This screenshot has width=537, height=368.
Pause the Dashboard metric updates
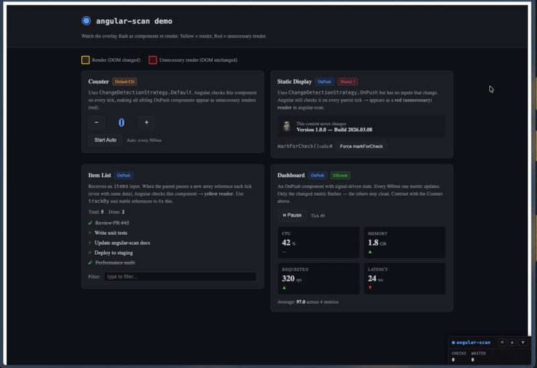coord(292,215)
